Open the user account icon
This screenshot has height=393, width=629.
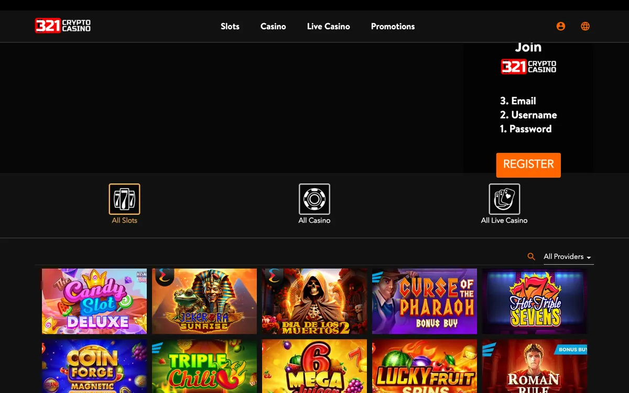tap(561, 26)
